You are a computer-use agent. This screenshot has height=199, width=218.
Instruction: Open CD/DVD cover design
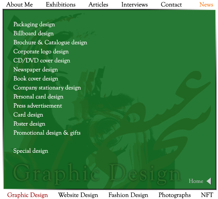(x=42, y=61)
